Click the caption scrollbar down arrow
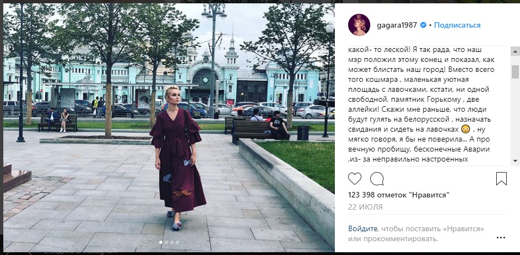The height and width of the screenshot is (255, 520). point(515,161)
